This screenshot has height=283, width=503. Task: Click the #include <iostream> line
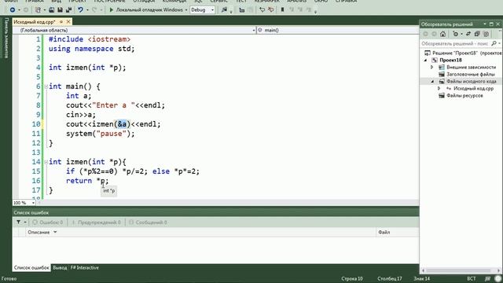coord(90,39)
